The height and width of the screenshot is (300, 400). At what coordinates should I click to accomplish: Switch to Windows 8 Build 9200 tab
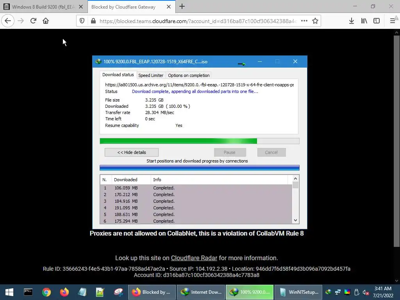43,7
